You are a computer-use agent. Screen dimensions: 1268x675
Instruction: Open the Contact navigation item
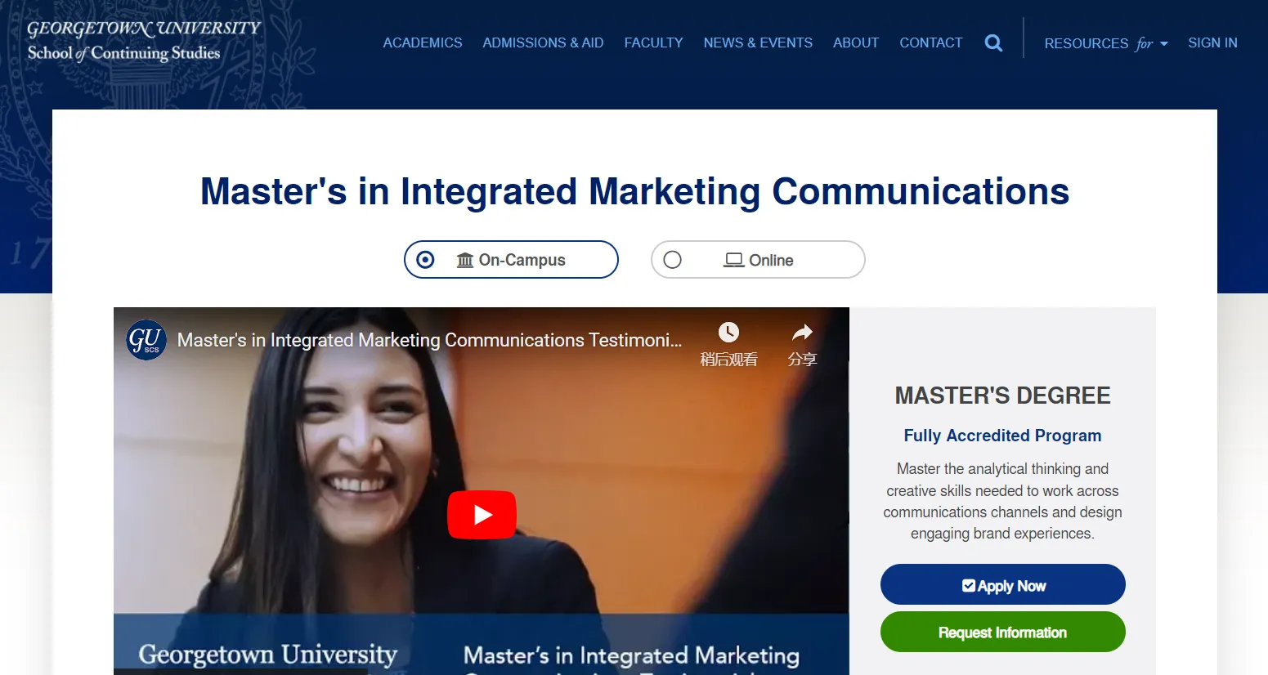[x=930, y=42]
